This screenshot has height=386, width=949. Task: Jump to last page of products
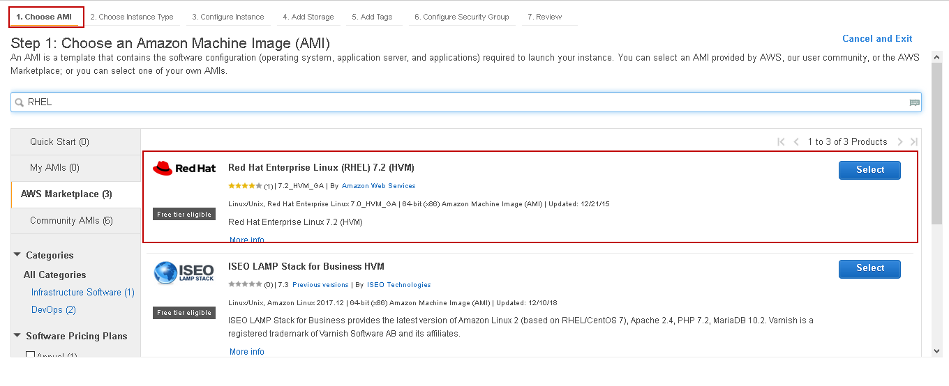[x=914, y=142]
